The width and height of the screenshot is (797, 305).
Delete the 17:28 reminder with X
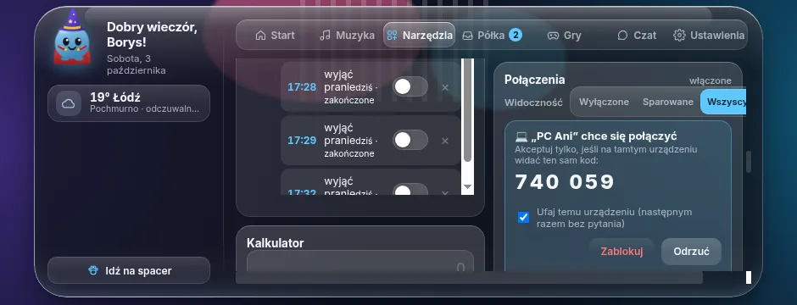tap(445, 87)
